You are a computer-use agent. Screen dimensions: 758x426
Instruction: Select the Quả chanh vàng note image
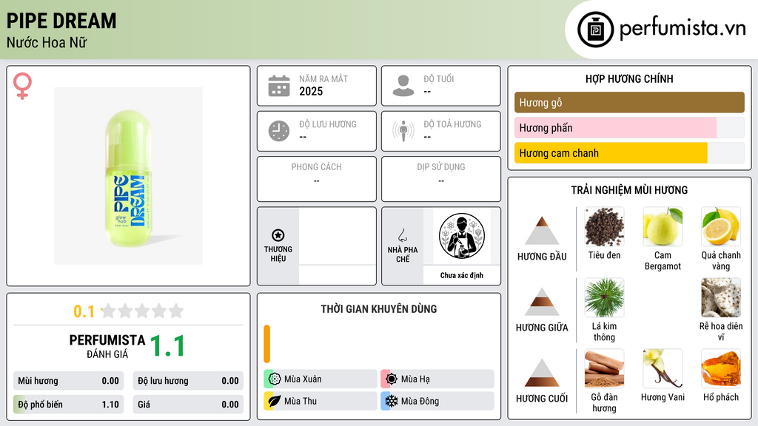pyautogui.click(x=721, y=226)
